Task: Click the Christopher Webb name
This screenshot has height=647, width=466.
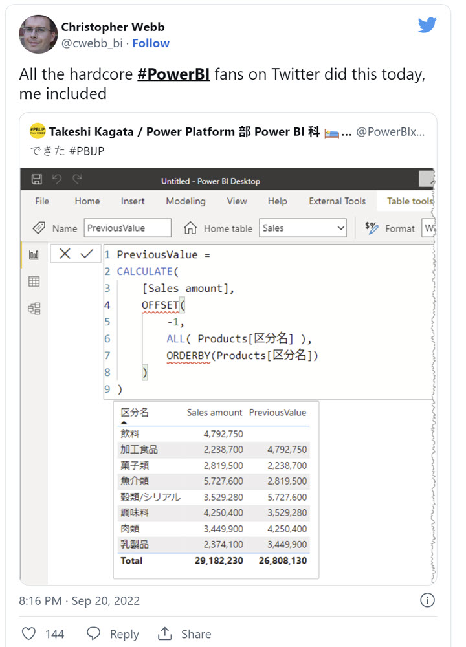Action: click(x=113, y=27)
